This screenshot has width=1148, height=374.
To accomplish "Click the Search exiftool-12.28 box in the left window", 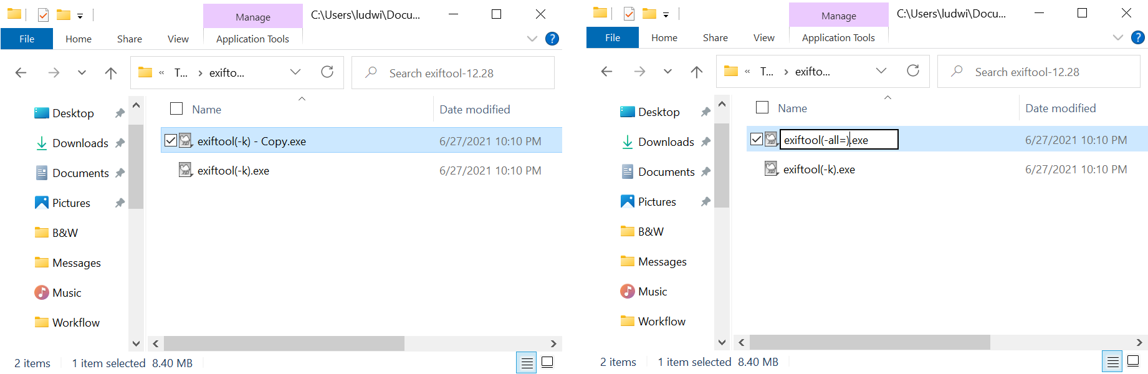I will pyautogui.click(x=461, y=74).
